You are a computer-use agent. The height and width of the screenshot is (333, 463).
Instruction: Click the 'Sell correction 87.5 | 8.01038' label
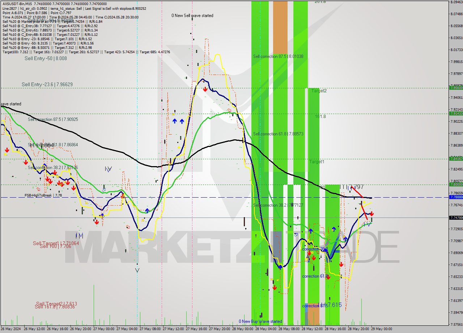pyautogui.click(x=278, y=56)
